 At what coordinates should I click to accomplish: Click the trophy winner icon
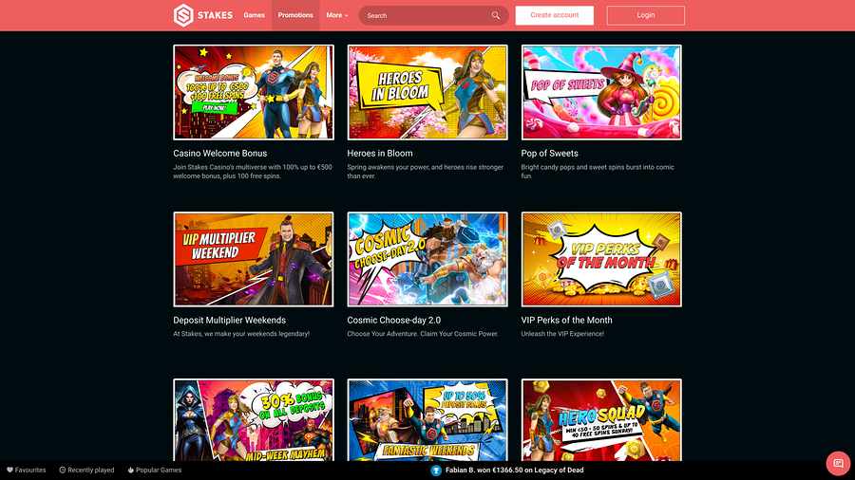point(436,471)
